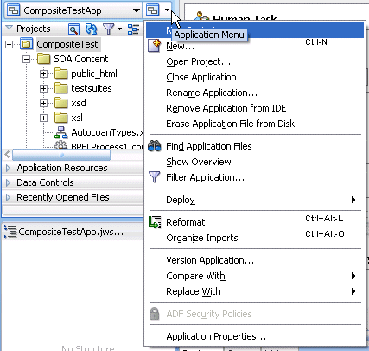
Task: Expand the xsl folder
Action: coord(43,118)
